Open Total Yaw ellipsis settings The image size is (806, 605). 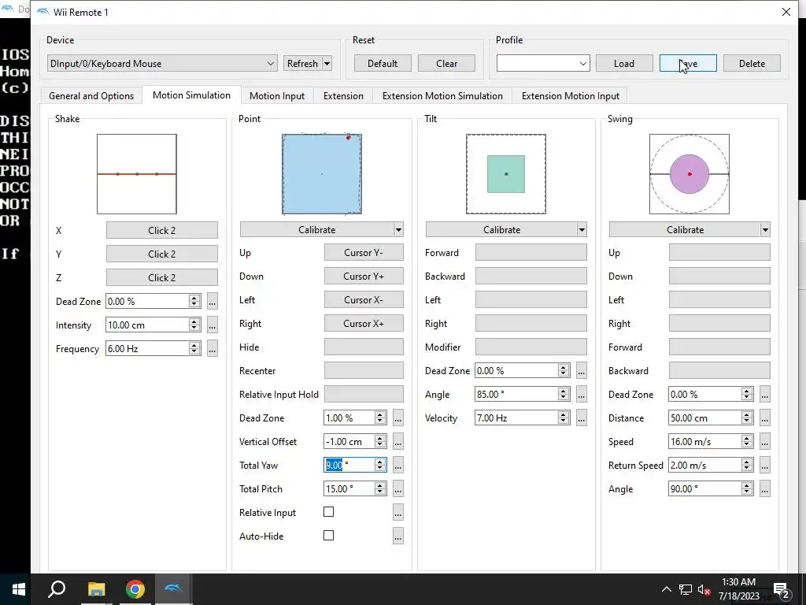397,466
